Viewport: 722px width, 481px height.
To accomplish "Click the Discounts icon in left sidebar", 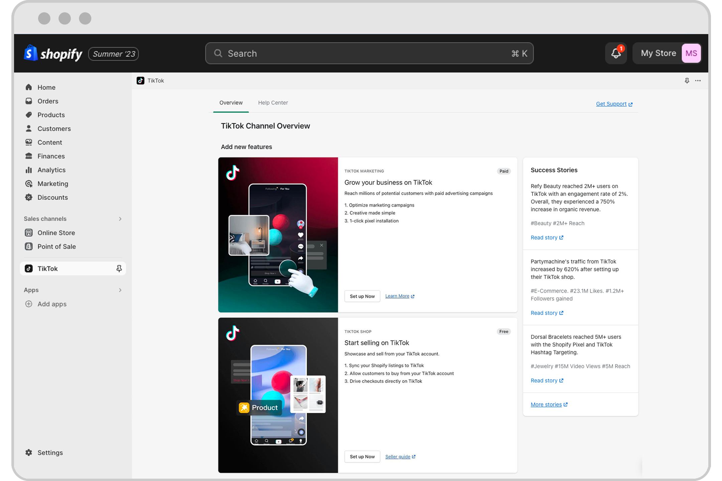I will pos(29,197).
